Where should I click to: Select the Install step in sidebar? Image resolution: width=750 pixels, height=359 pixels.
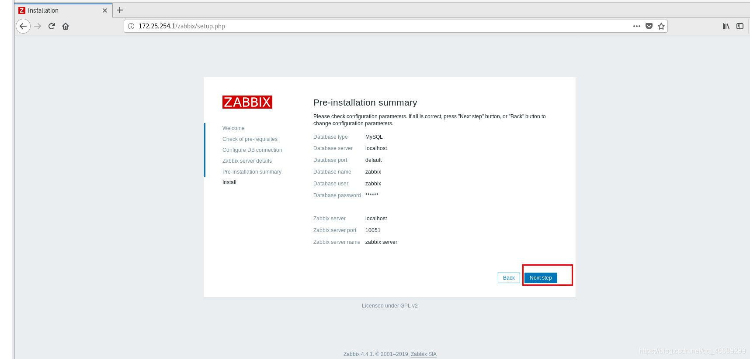click(x=229, y=182)
